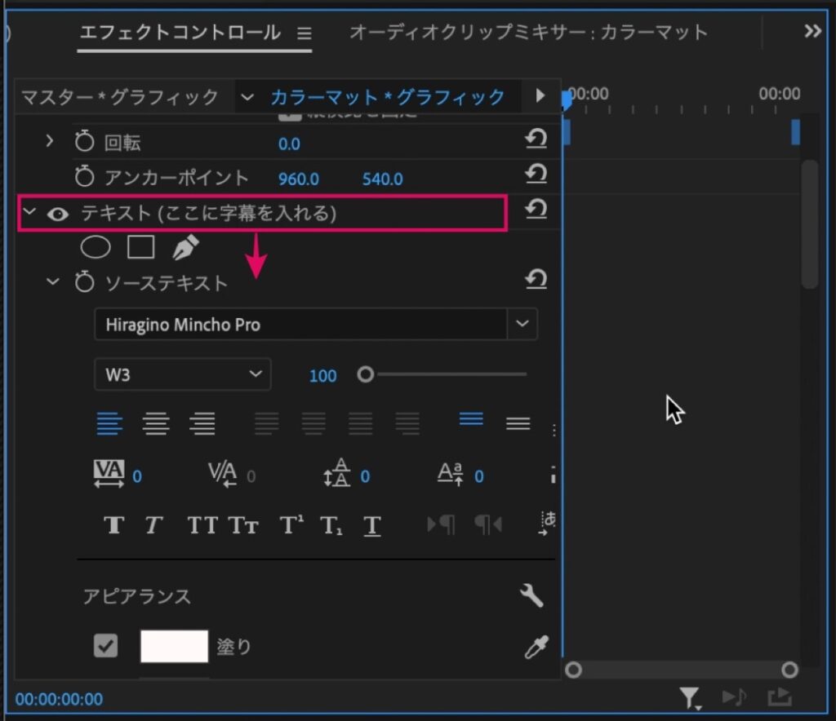This screenshot has height=721, width=836.
Task: Select カラーマット * グラフィック clip tab
Action: tap(388, 97)
